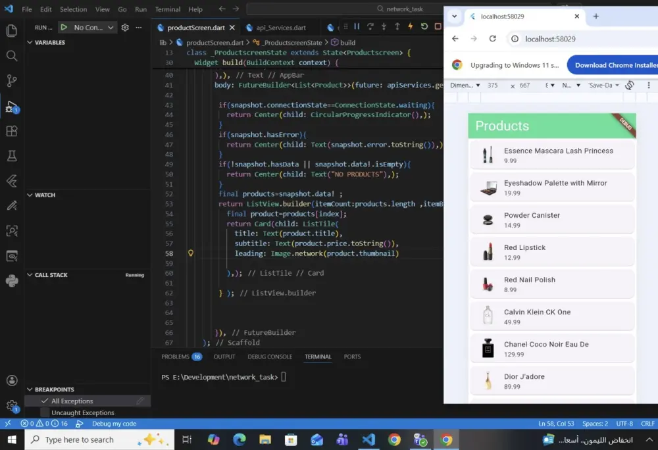This screenshot has width=658, height=450.
Task: Open the Dimensions dropdown in DevTools
Action: coord(465,85)
